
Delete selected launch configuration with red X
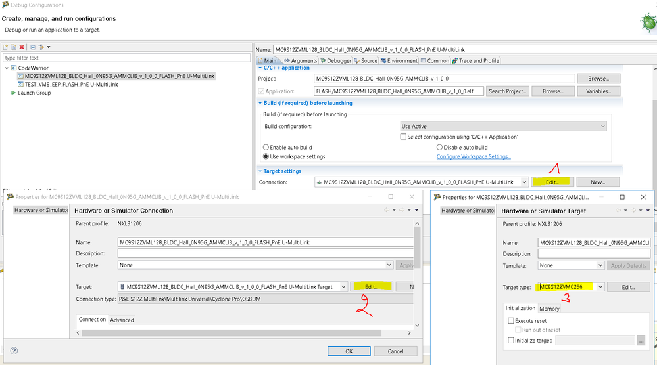[22, 47]
